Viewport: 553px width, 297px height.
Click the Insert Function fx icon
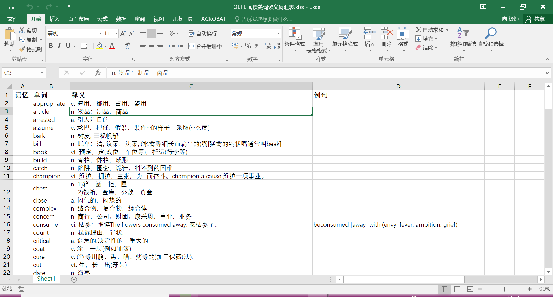coord(98,73)
